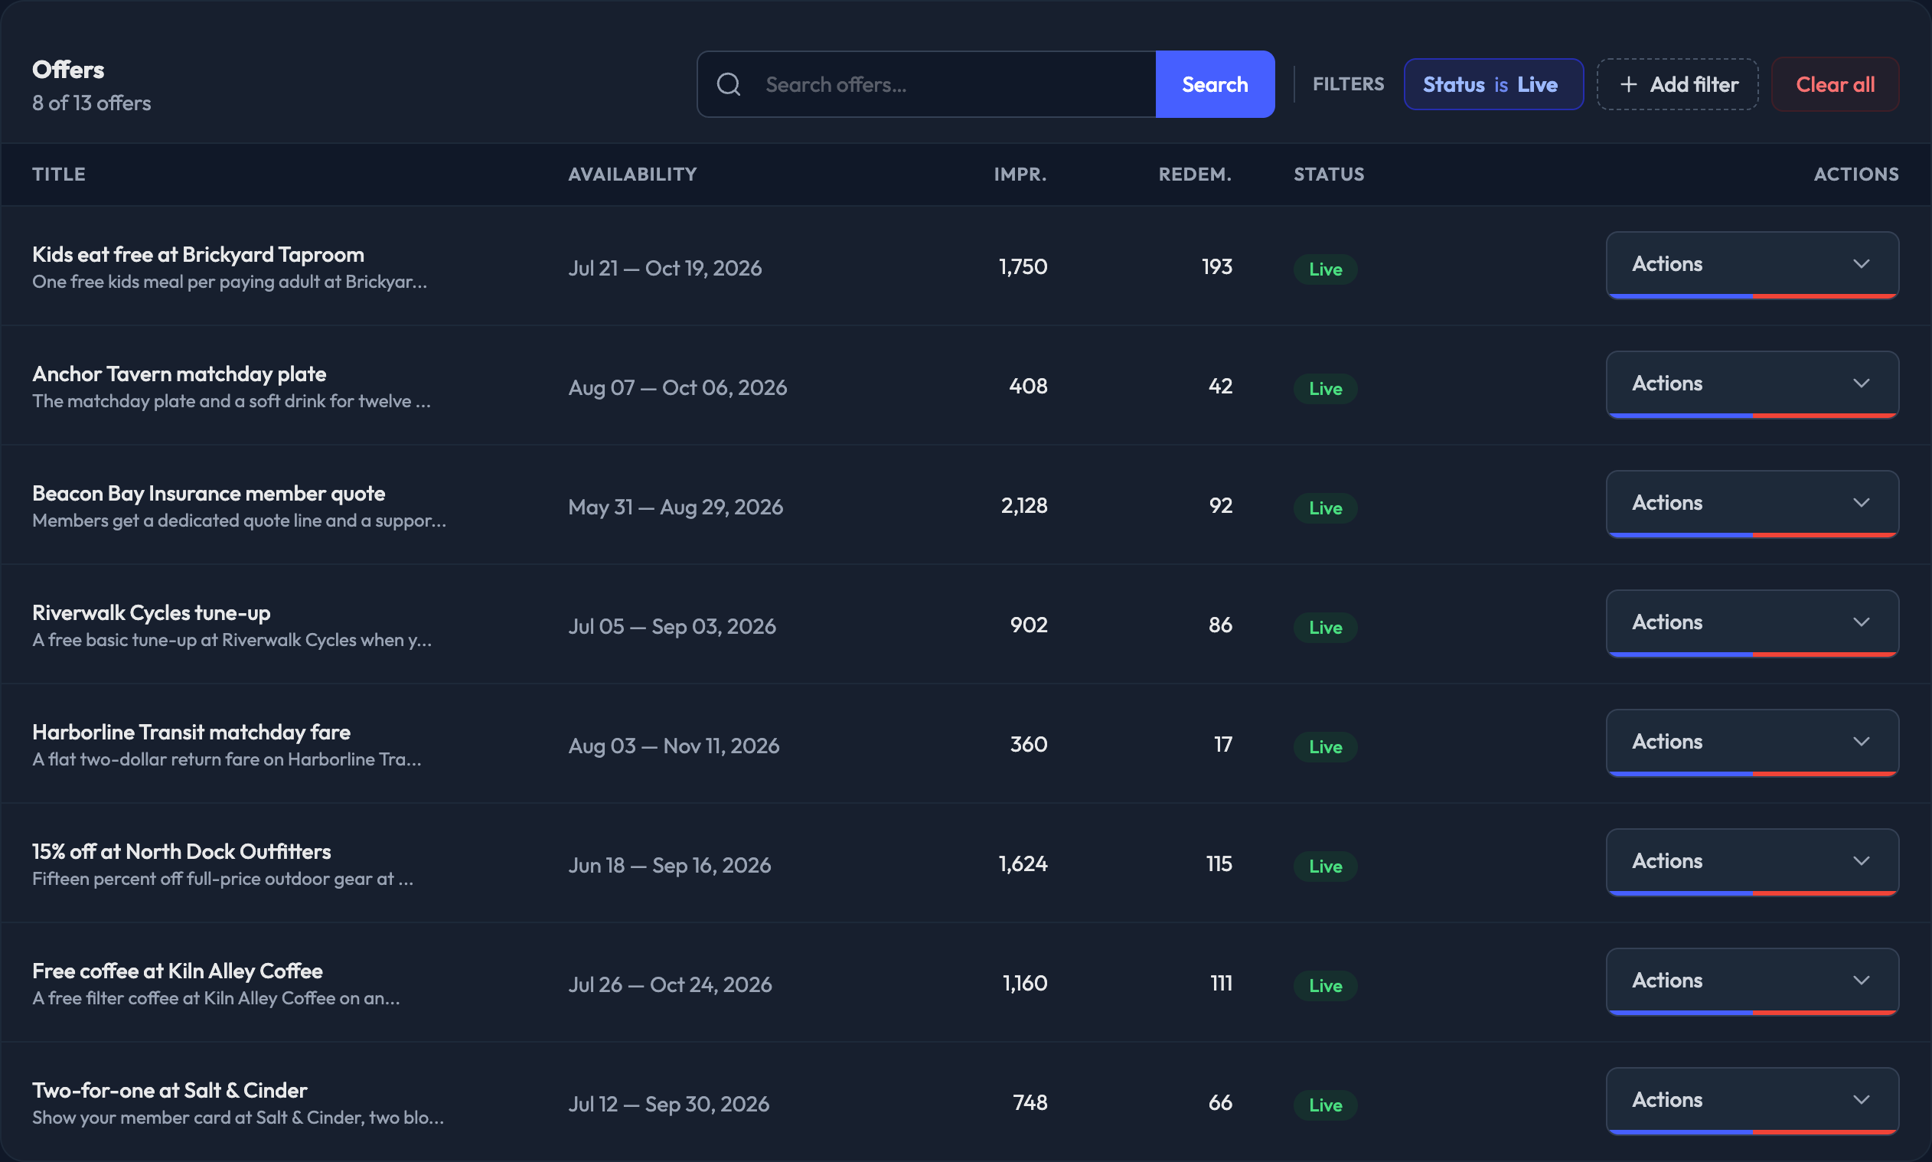1932x1162 pixels.
Task: Sort by the Redem. column header
Action: coord(1195,175)
